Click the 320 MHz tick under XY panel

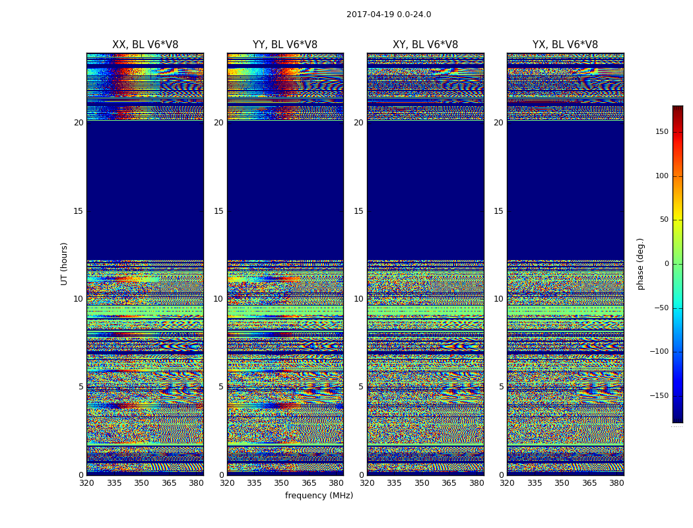pyautogui.click(x=367, y=483)
